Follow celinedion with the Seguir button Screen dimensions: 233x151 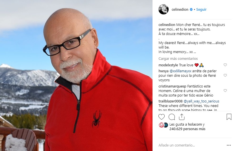(x=201, y=10)
